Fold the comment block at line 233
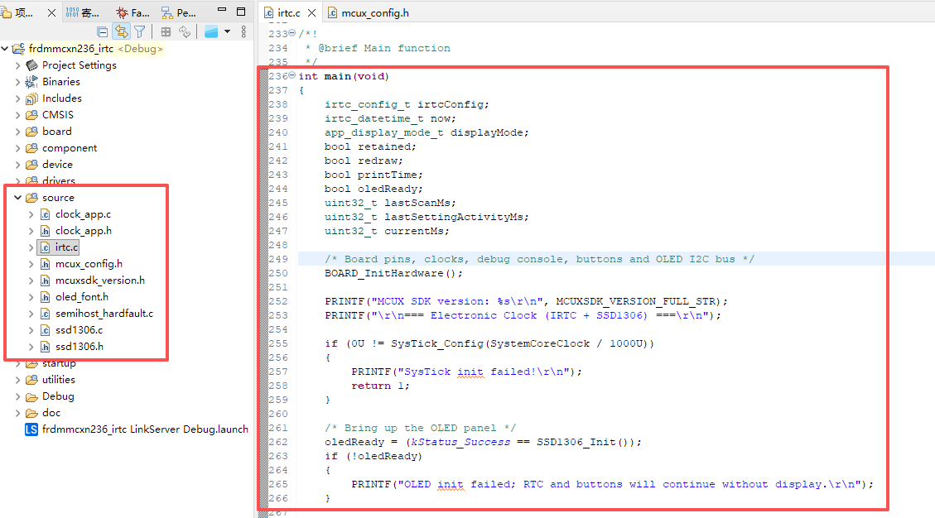The image size is (935, 518). (292, 33)
